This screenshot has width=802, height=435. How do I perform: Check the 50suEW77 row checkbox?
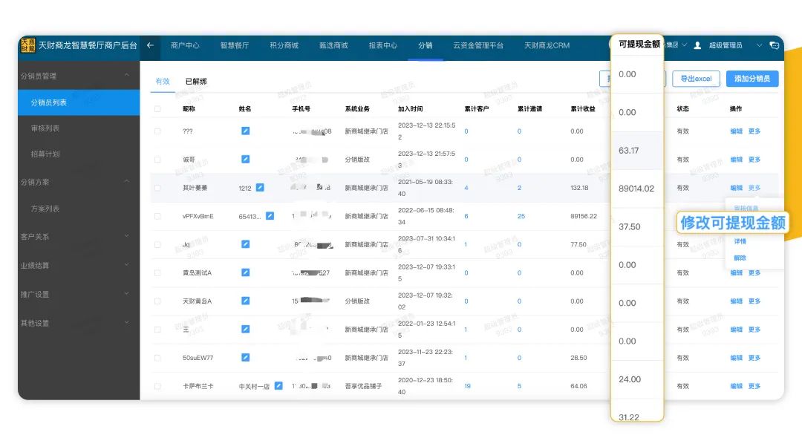point(157,358)
